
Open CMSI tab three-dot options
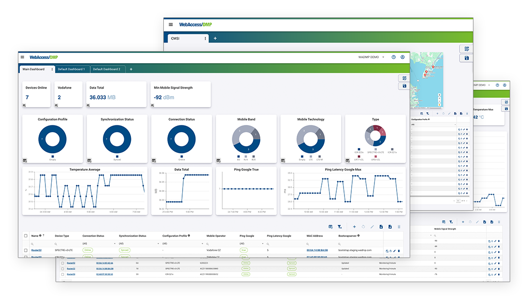[205, 39]
